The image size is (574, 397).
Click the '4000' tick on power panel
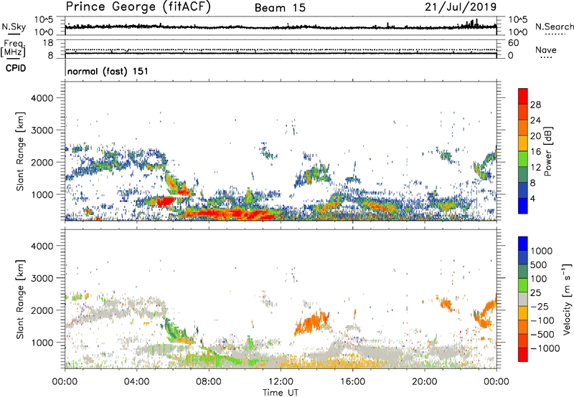click(42, 98)
